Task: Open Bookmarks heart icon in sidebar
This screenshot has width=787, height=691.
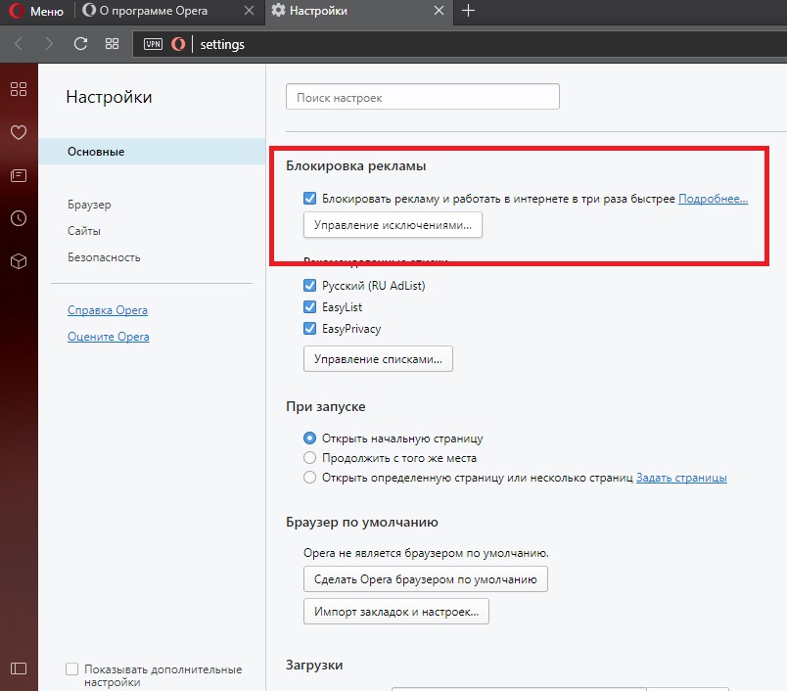Action: (x=19, y=132)
